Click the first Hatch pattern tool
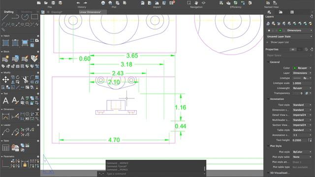The width and height of the screenshot is (315, 177). coord(5,43)
